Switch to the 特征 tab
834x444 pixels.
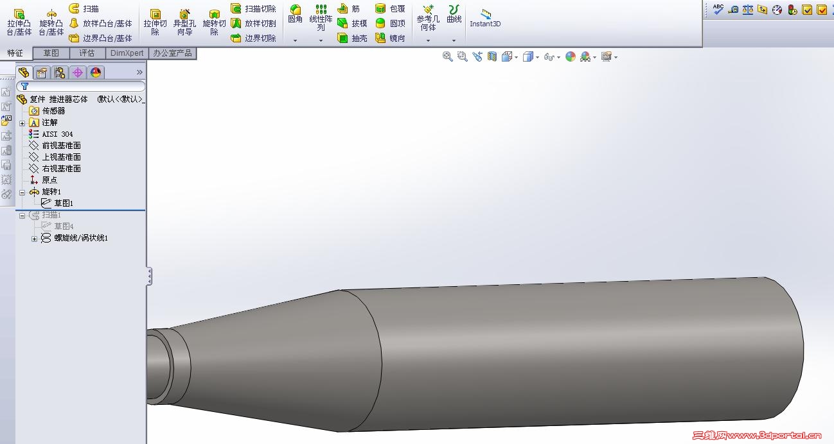15,53
